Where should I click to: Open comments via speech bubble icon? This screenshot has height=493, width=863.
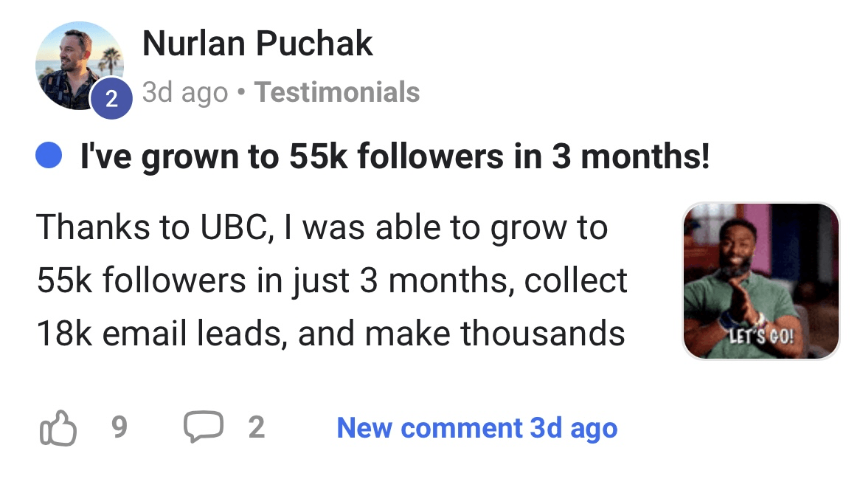click(x=203, y=427)
